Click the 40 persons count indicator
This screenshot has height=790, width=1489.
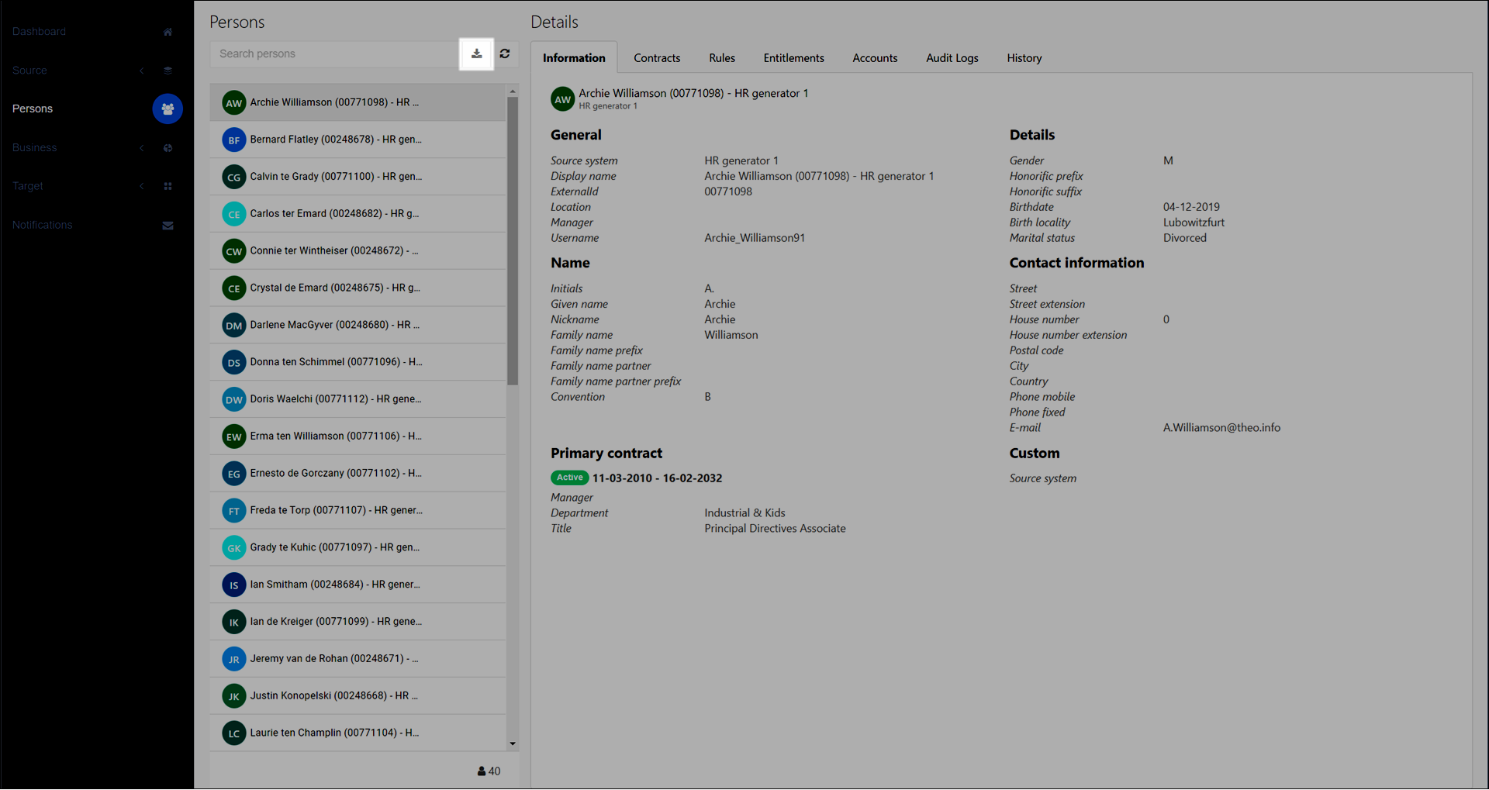coord(489,772)
